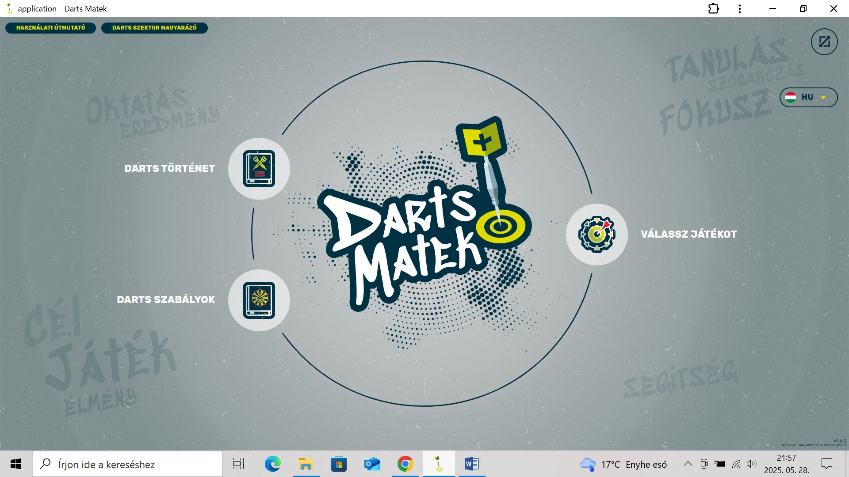Expand the hidden system tray icons chevron
The image size is (849, 477).
[x=688, y=464]
